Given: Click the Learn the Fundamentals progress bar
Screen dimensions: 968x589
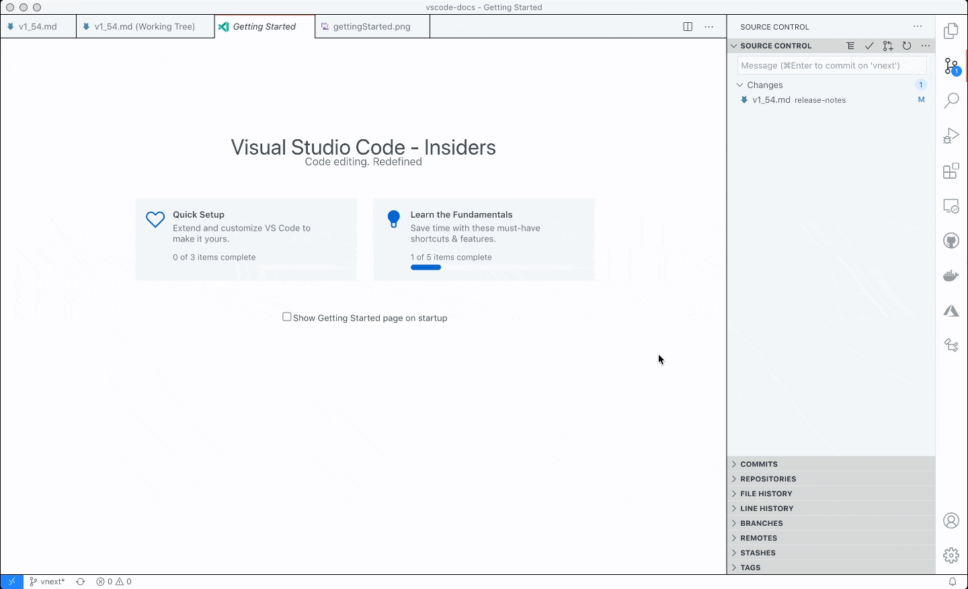Looking at the screenshot, I should (x=426, y=268).
